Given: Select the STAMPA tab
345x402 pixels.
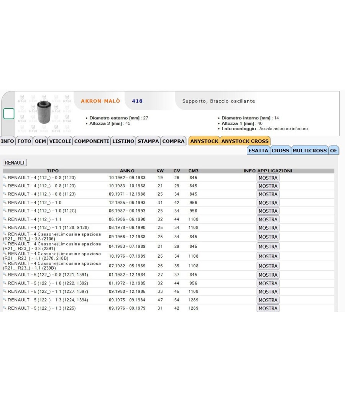Looking at the screenshot, I should pos(148,141).
